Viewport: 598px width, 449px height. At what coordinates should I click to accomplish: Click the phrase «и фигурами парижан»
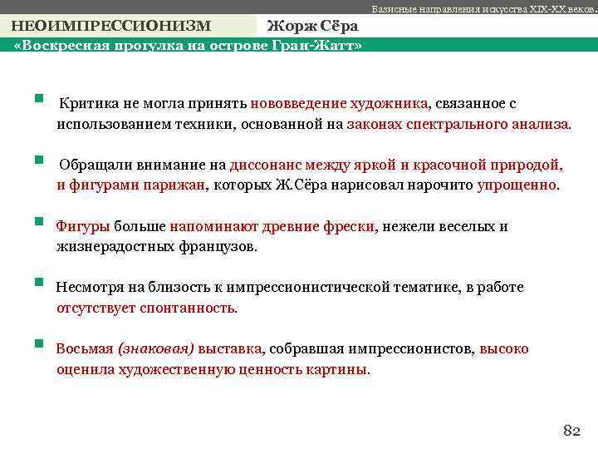coord(131,185)
